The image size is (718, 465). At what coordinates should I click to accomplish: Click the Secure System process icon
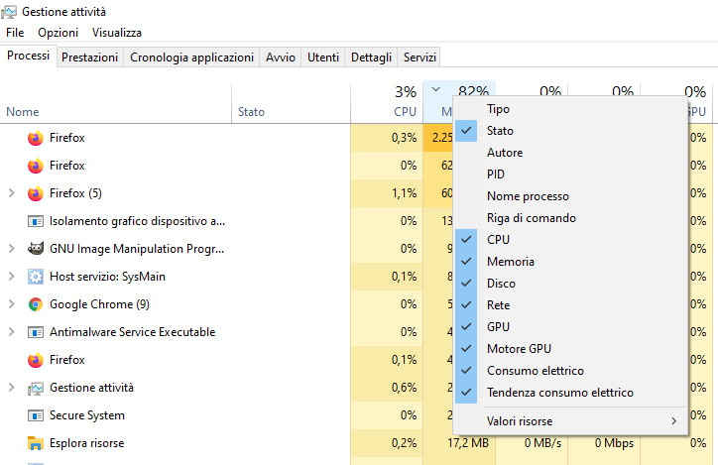36,415
